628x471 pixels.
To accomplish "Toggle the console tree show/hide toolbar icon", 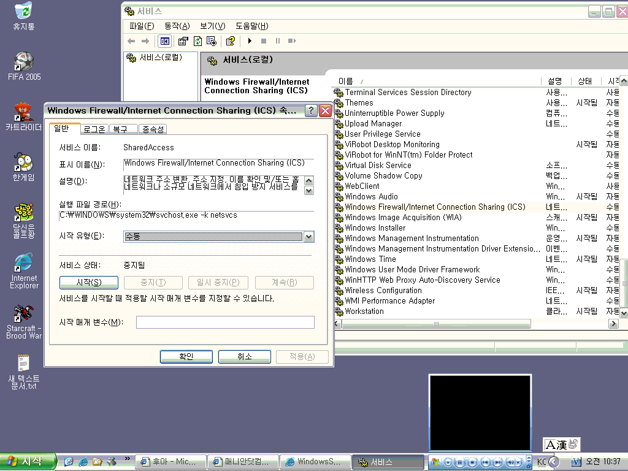I will pyautogui.click(x=164, y=41).
